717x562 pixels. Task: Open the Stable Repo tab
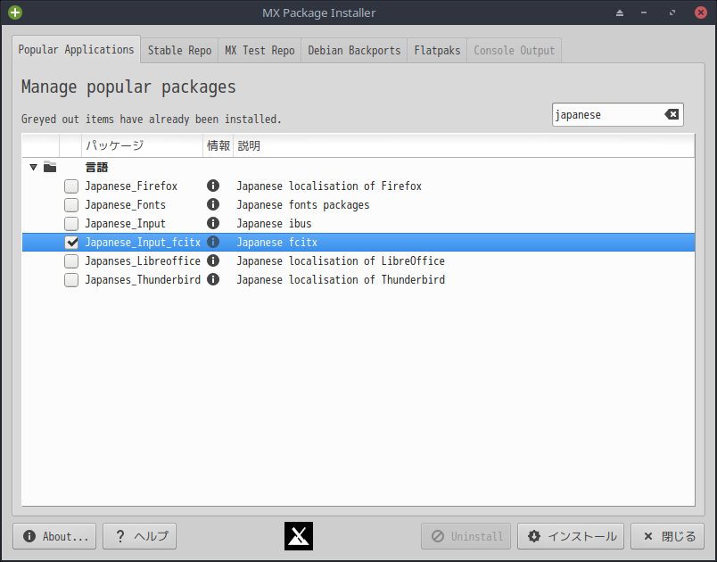tap(180, 50)
